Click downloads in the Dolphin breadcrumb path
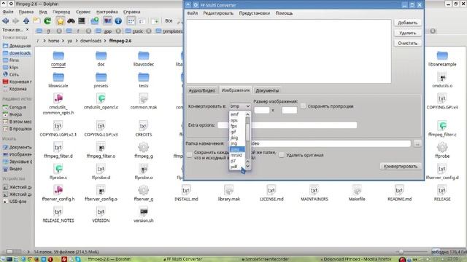 coord(90,41)
